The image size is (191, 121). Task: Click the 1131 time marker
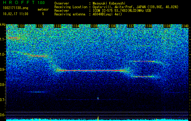21,26
